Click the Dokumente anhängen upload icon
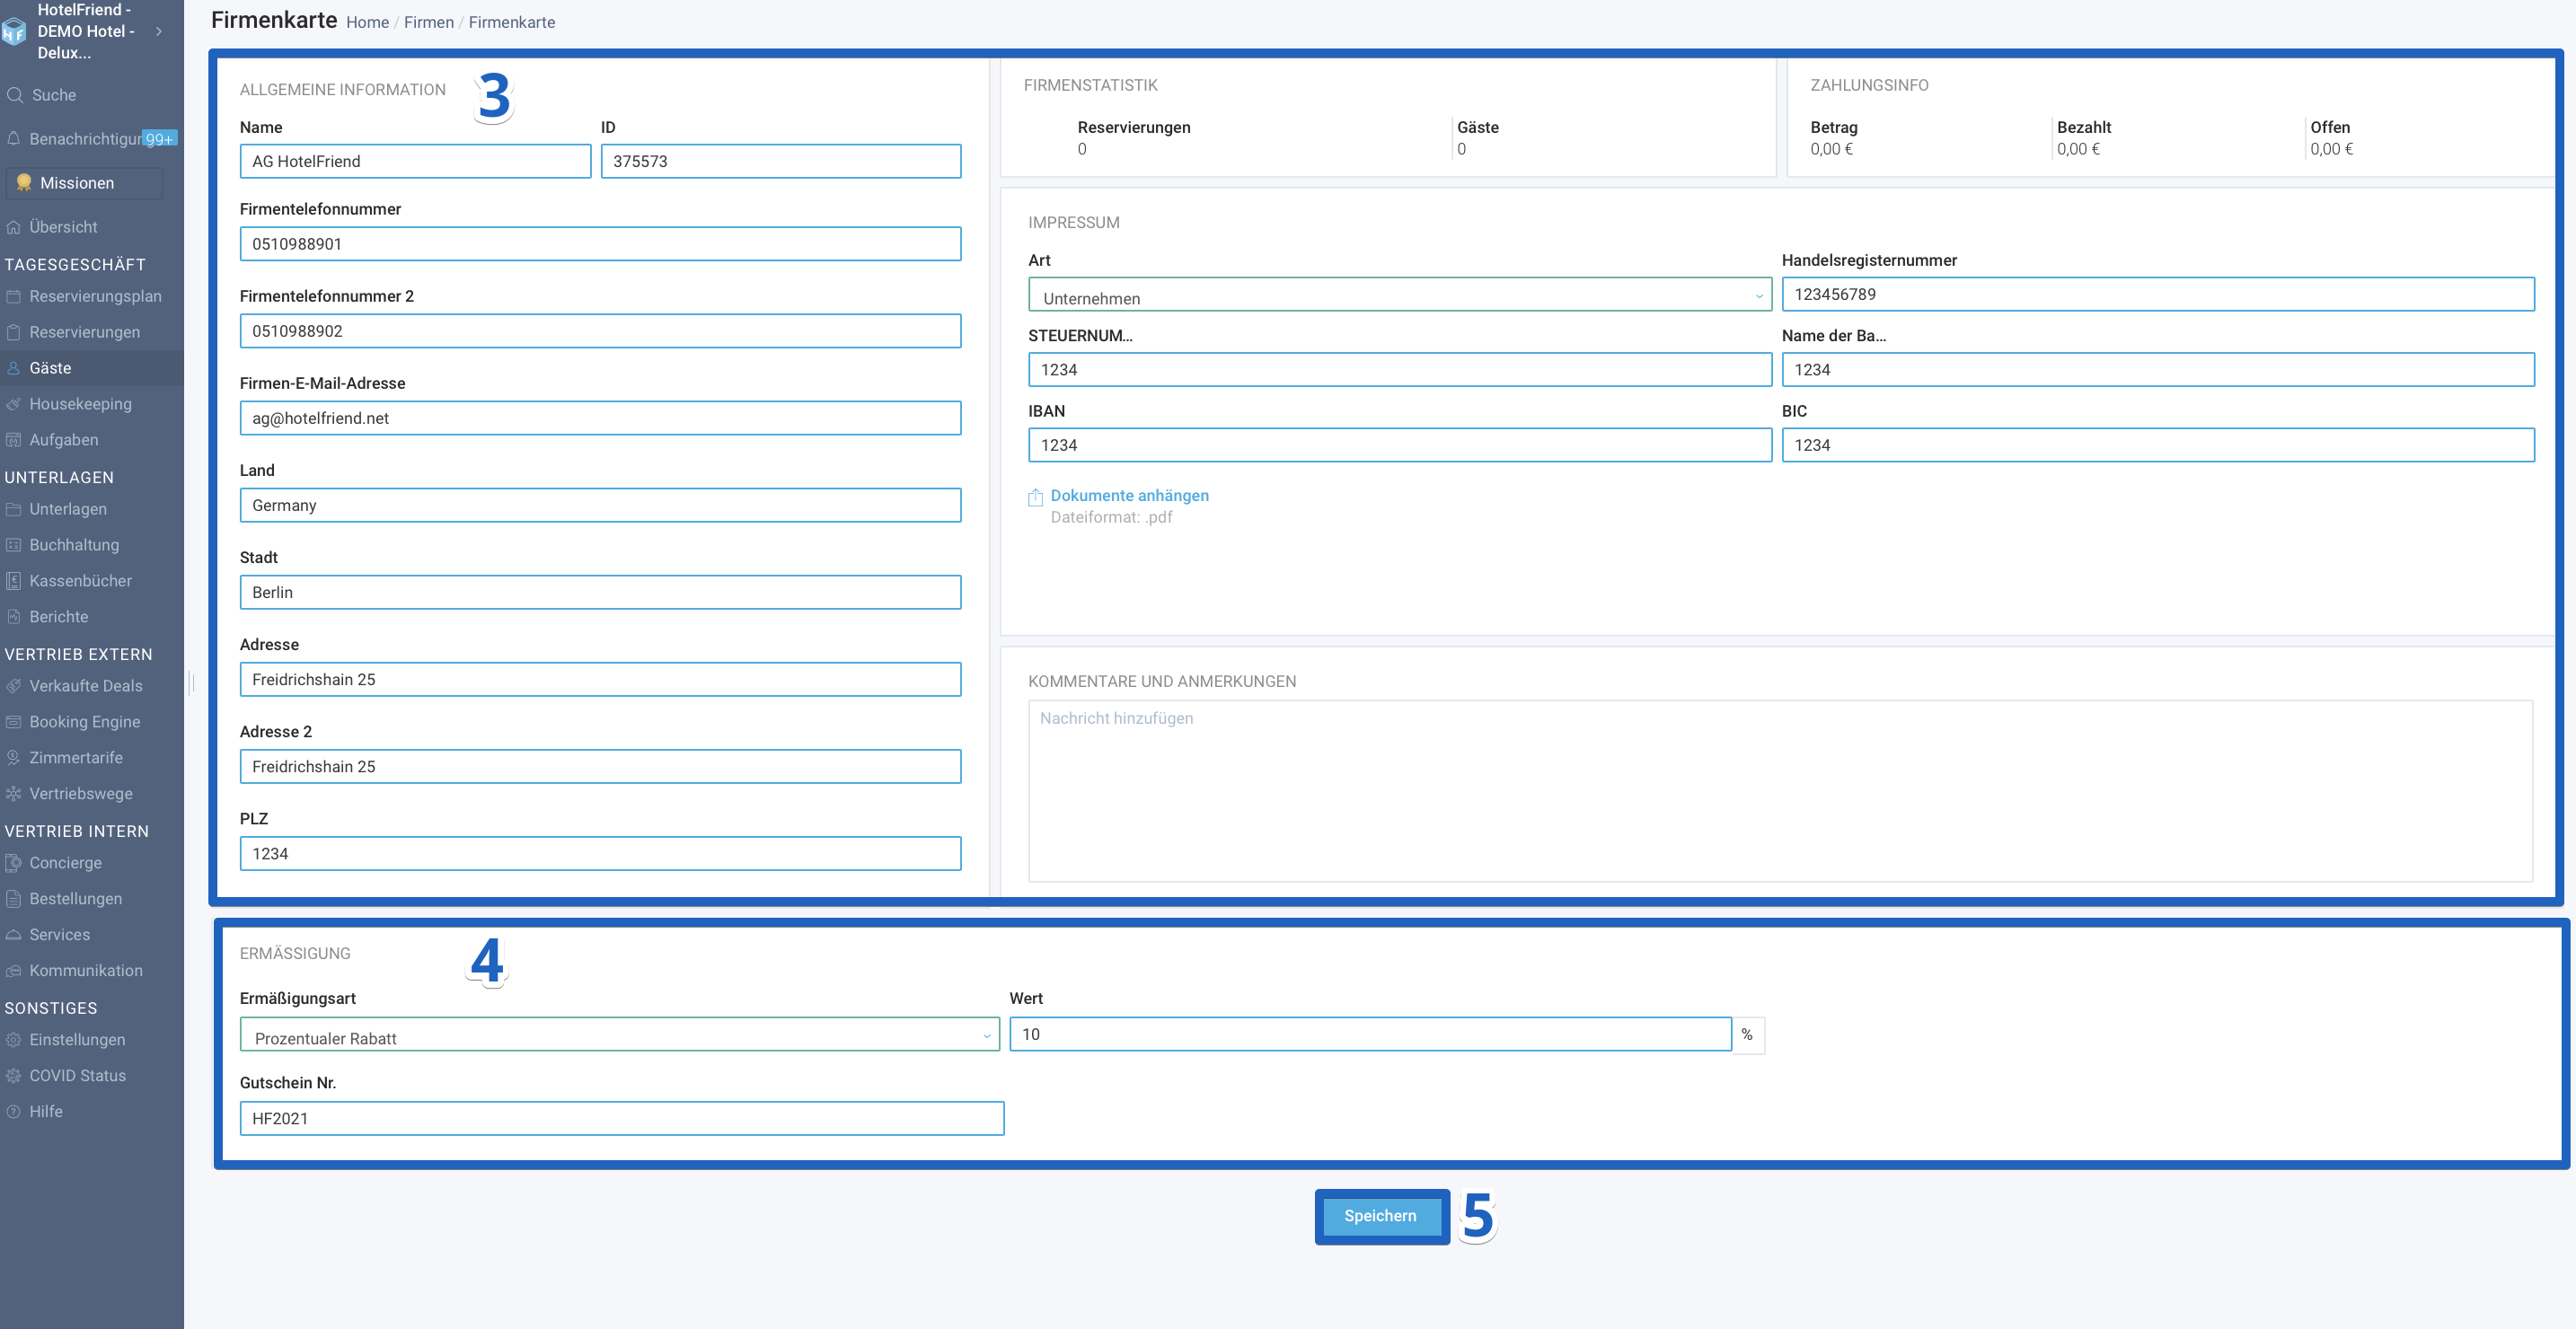 (x=1036, y=497)
